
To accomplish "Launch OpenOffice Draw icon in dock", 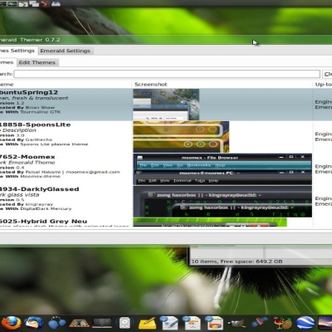I will coord(191,323).
